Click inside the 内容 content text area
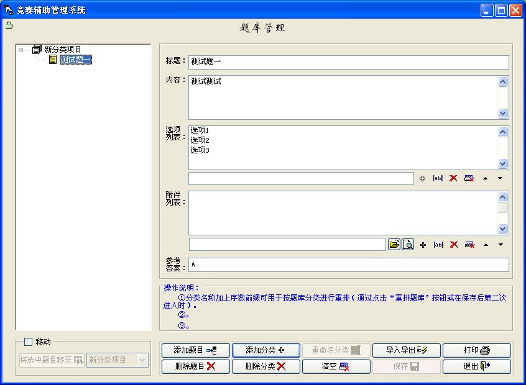Viewport: 526px width, 385px height. (x=343, y=97)
